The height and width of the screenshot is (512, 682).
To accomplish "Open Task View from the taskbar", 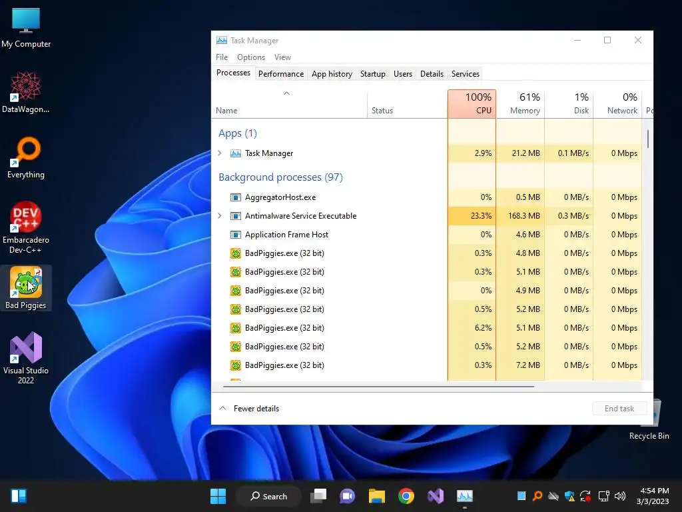I will 318,496.
